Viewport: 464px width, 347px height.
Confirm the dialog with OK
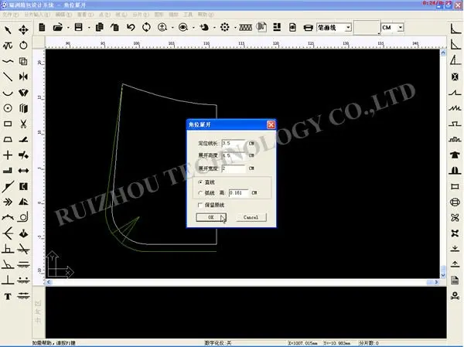click(211, 217)
